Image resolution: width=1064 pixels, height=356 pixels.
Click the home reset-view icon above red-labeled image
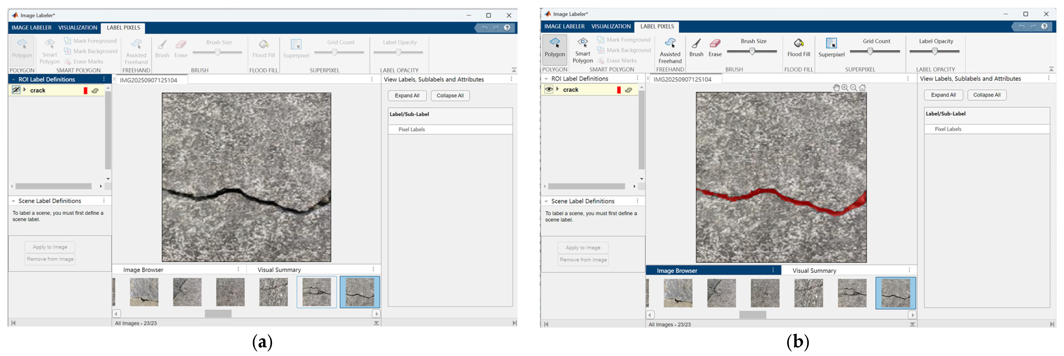point(862,88)
